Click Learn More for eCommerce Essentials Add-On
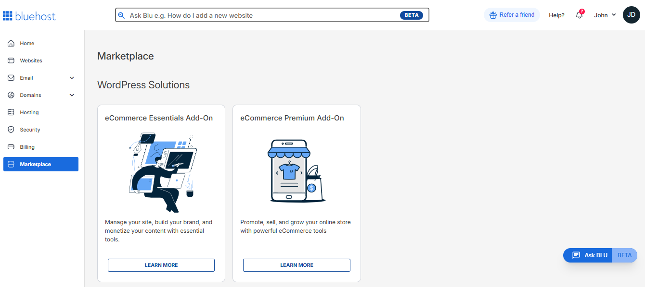 tap(161, 265)
